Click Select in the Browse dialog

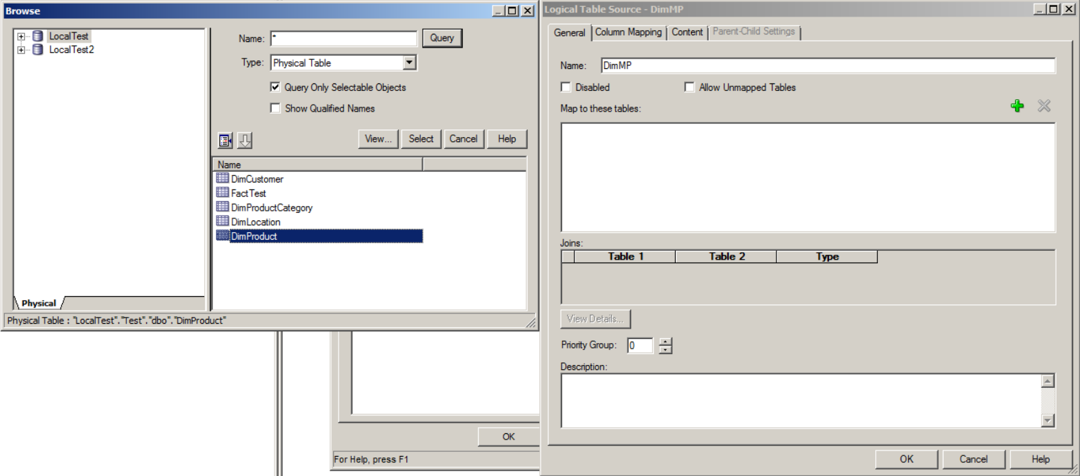pyautogui.click(x=421, y=138)
